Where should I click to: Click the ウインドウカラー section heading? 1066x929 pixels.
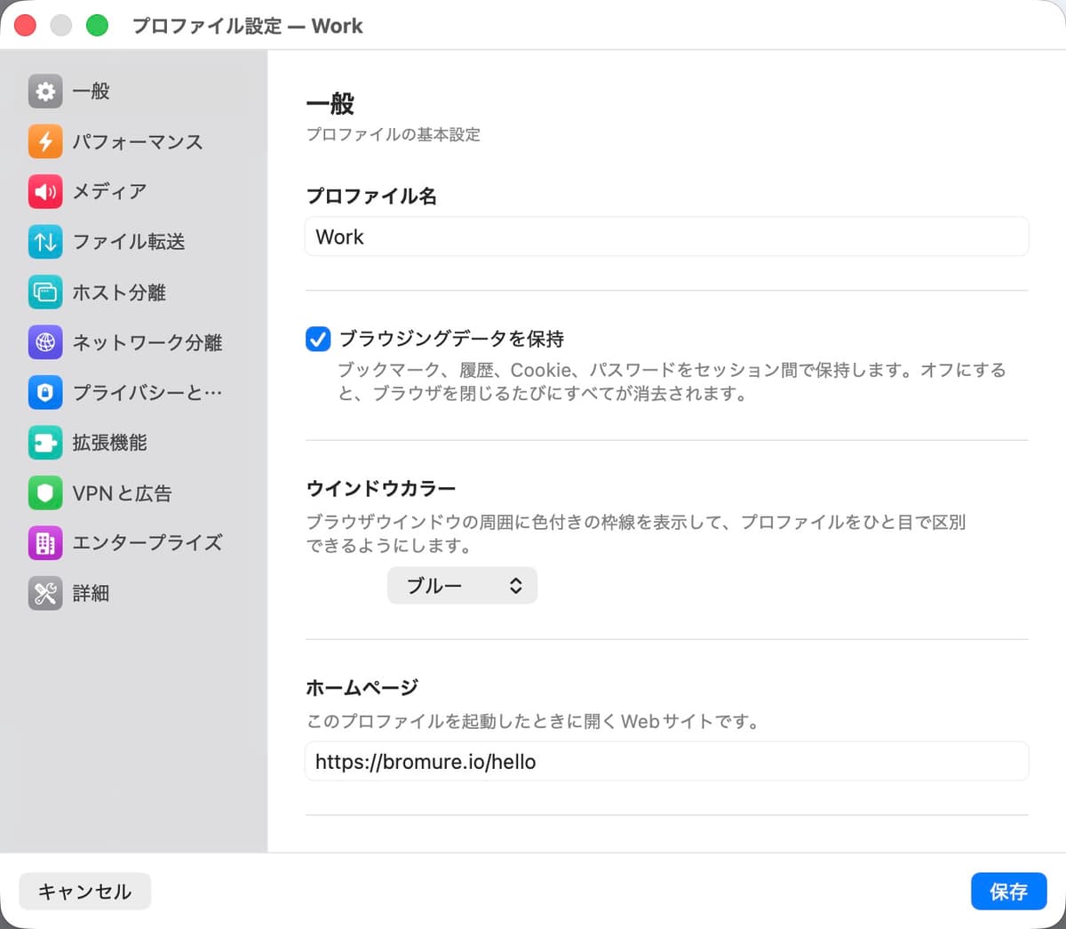tap(381, 488)
